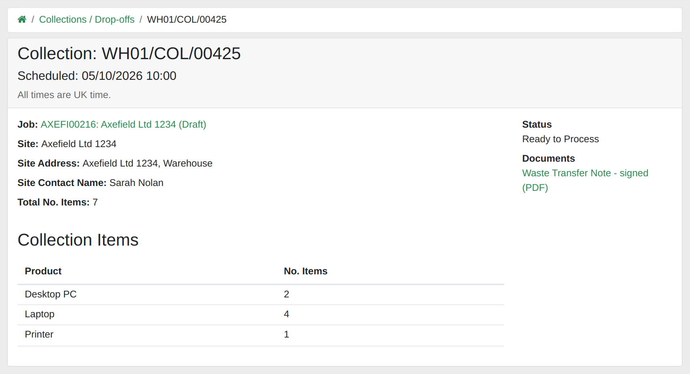The height and width of the screenshot is (374, 690).
Task: Click the quantity 2 for Desktop PC
Action: (286, 294)
